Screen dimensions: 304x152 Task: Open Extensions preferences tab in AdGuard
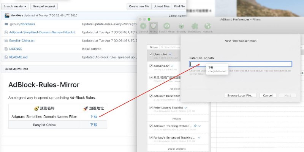195,28
